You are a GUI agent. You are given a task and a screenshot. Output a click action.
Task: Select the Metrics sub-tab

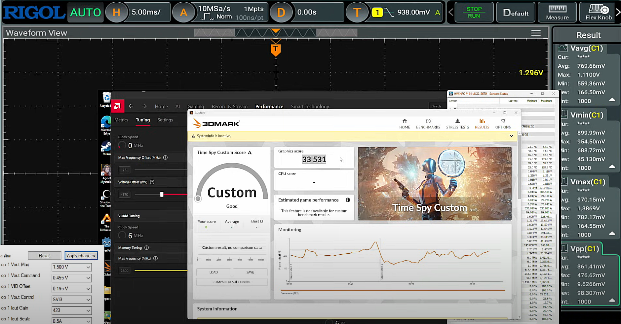point(121,120)
